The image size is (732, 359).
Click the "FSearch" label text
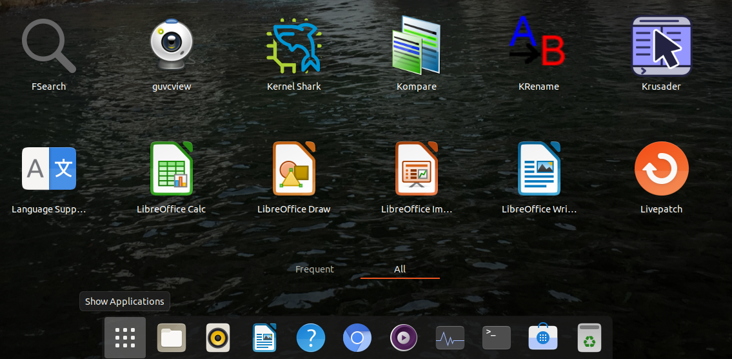click(49, 87)
